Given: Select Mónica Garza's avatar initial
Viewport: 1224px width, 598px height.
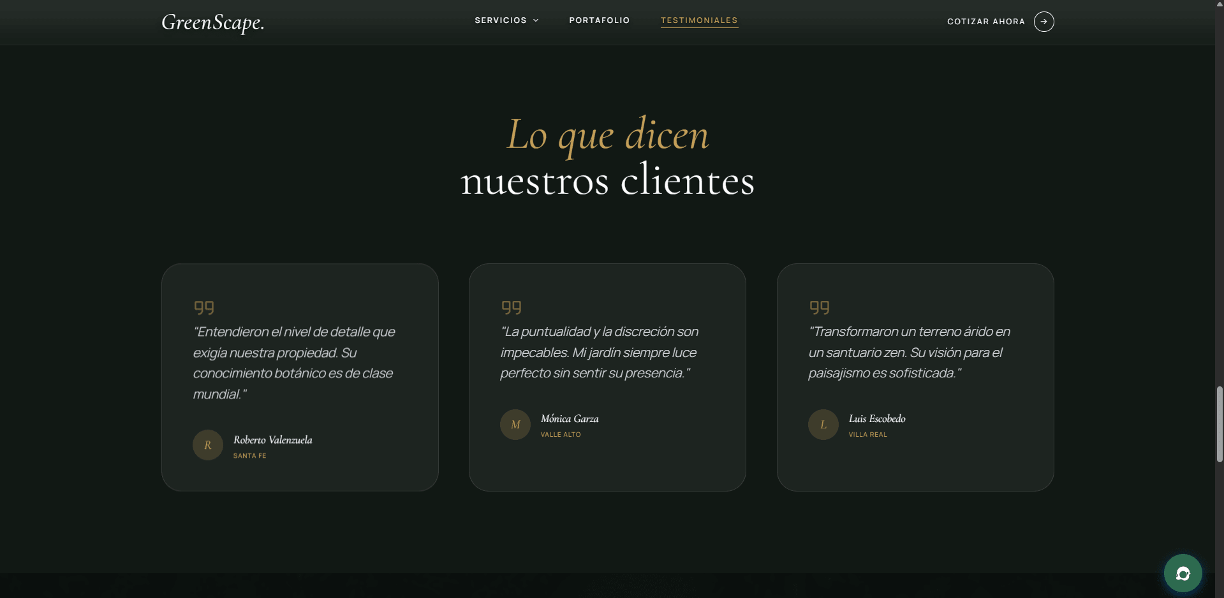Looking at the screenshot, I should pos(515,424).
